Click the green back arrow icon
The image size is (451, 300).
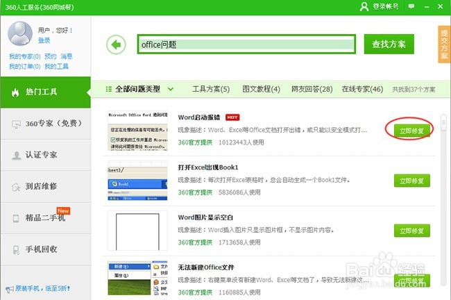tap(116, 44)
